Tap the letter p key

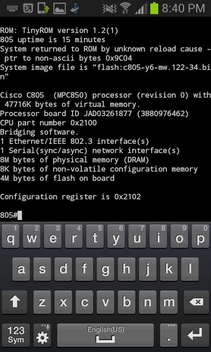(200, 236)
